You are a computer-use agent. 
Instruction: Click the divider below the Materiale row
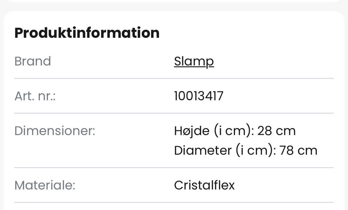coord(174,202)
